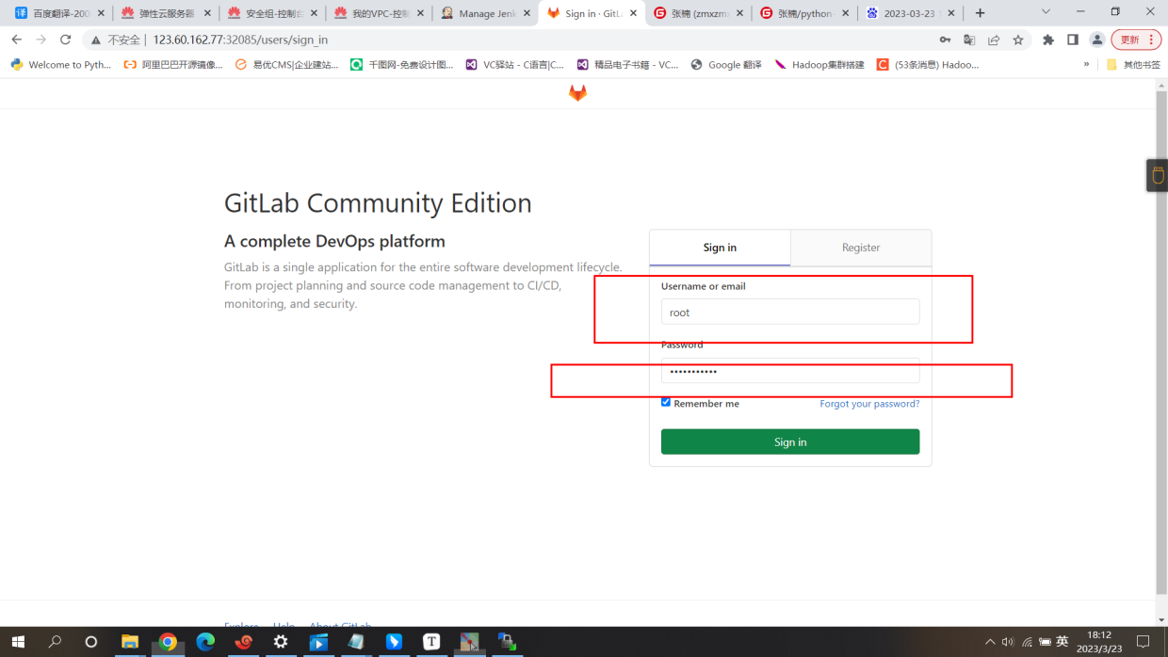
Task: Expand the tab search chevron
Action: click(x=1046, y=12)
